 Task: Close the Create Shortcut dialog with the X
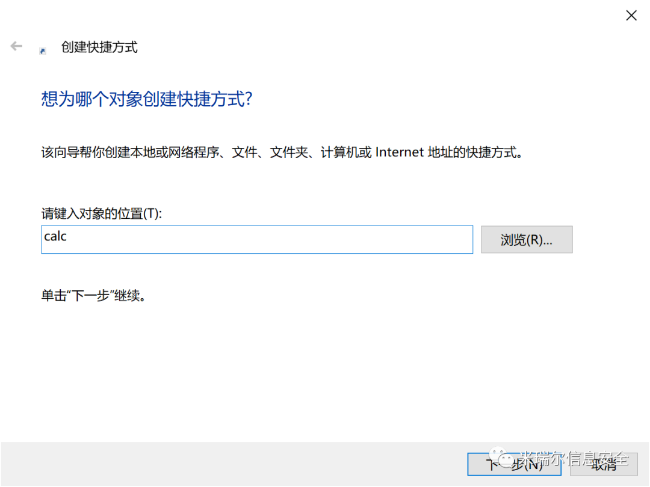pos(631,16)
